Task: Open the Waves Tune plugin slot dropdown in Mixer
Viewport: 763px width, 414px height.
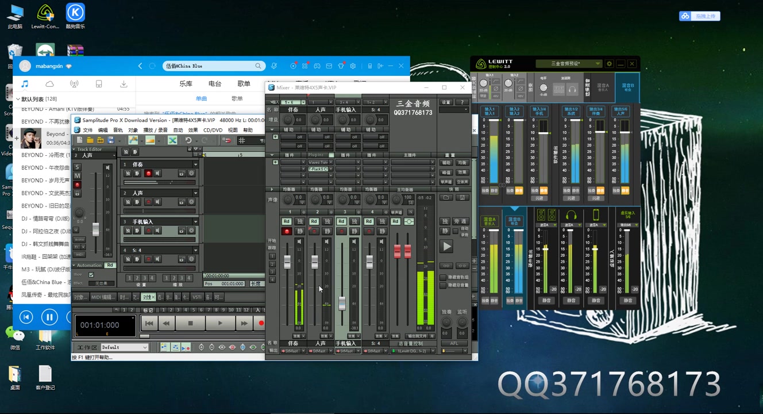Action: coord(330,162)
